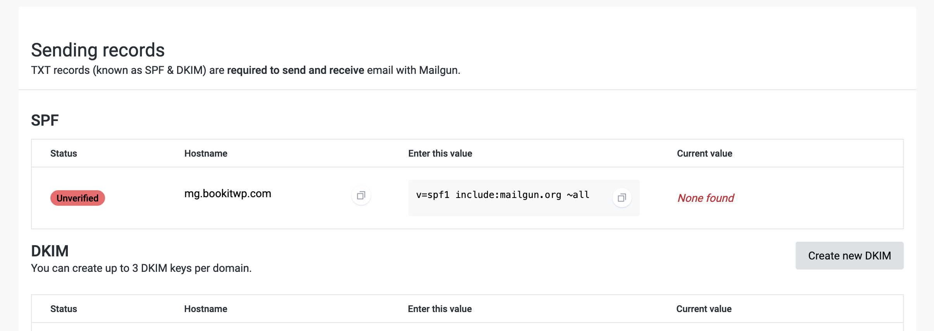Click the Sending records heading
This screenshot has width=934, height=331.
(x=98, y=50)
